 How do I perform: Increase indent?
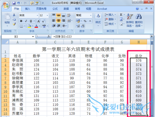click(x=59, y=26)
